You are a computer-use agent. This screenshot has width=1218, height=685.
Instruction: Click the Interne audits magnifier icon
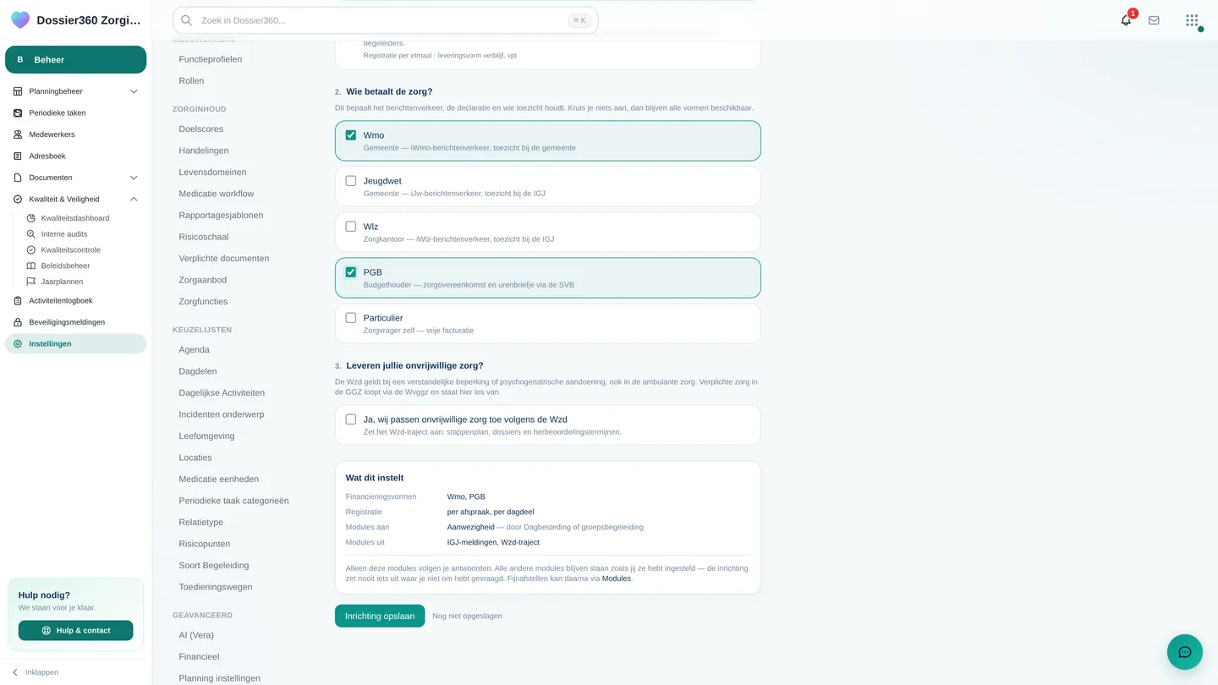coord(31,234)
